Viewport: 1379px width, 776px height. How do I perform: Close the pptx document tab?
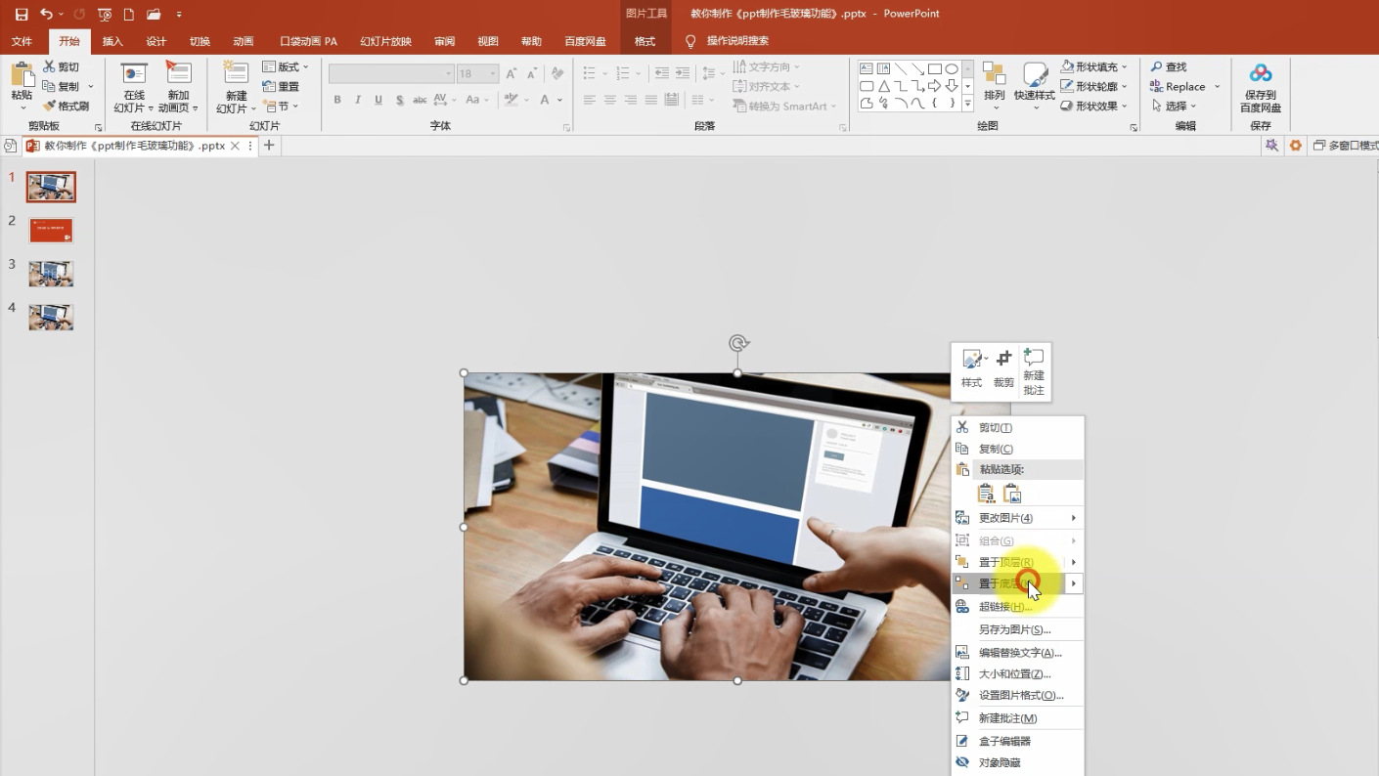click(x=235, y=146)
